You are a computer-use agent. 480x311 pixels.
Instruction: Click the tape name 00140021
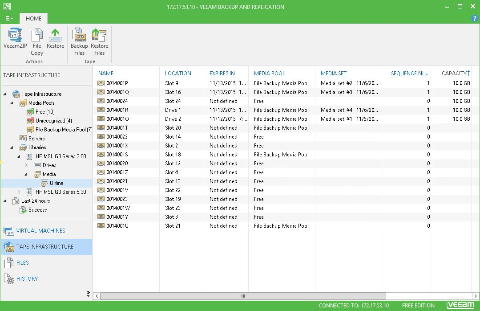(117, 181)
